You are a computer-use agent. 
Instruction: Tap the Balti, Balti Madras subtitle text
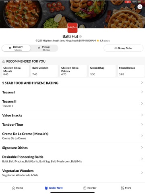(42, 161)
